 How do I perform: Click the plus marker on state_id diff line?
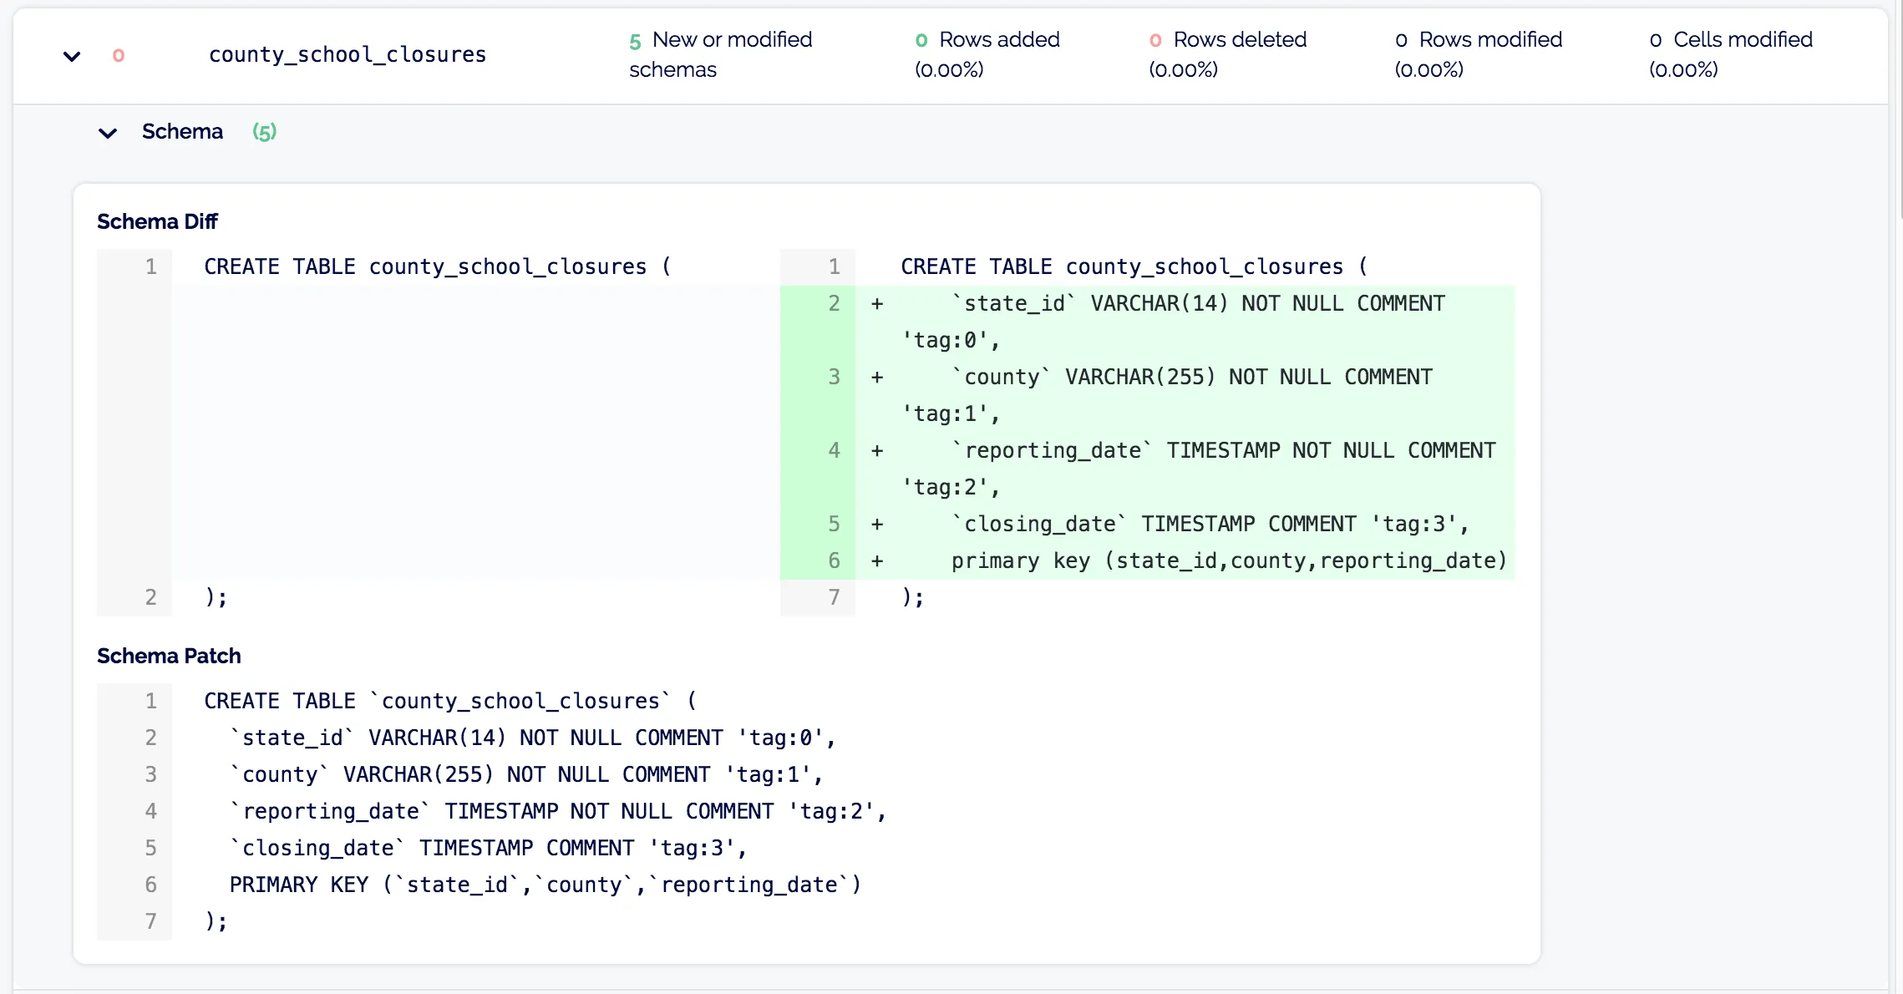(x=877, y=304)
